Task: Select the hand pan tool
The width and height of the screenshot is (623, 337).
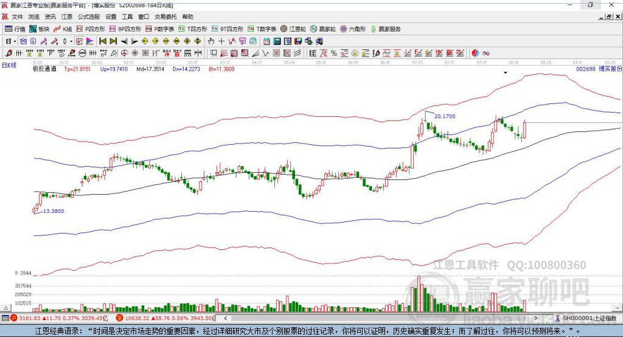Action: coord(211,41)
